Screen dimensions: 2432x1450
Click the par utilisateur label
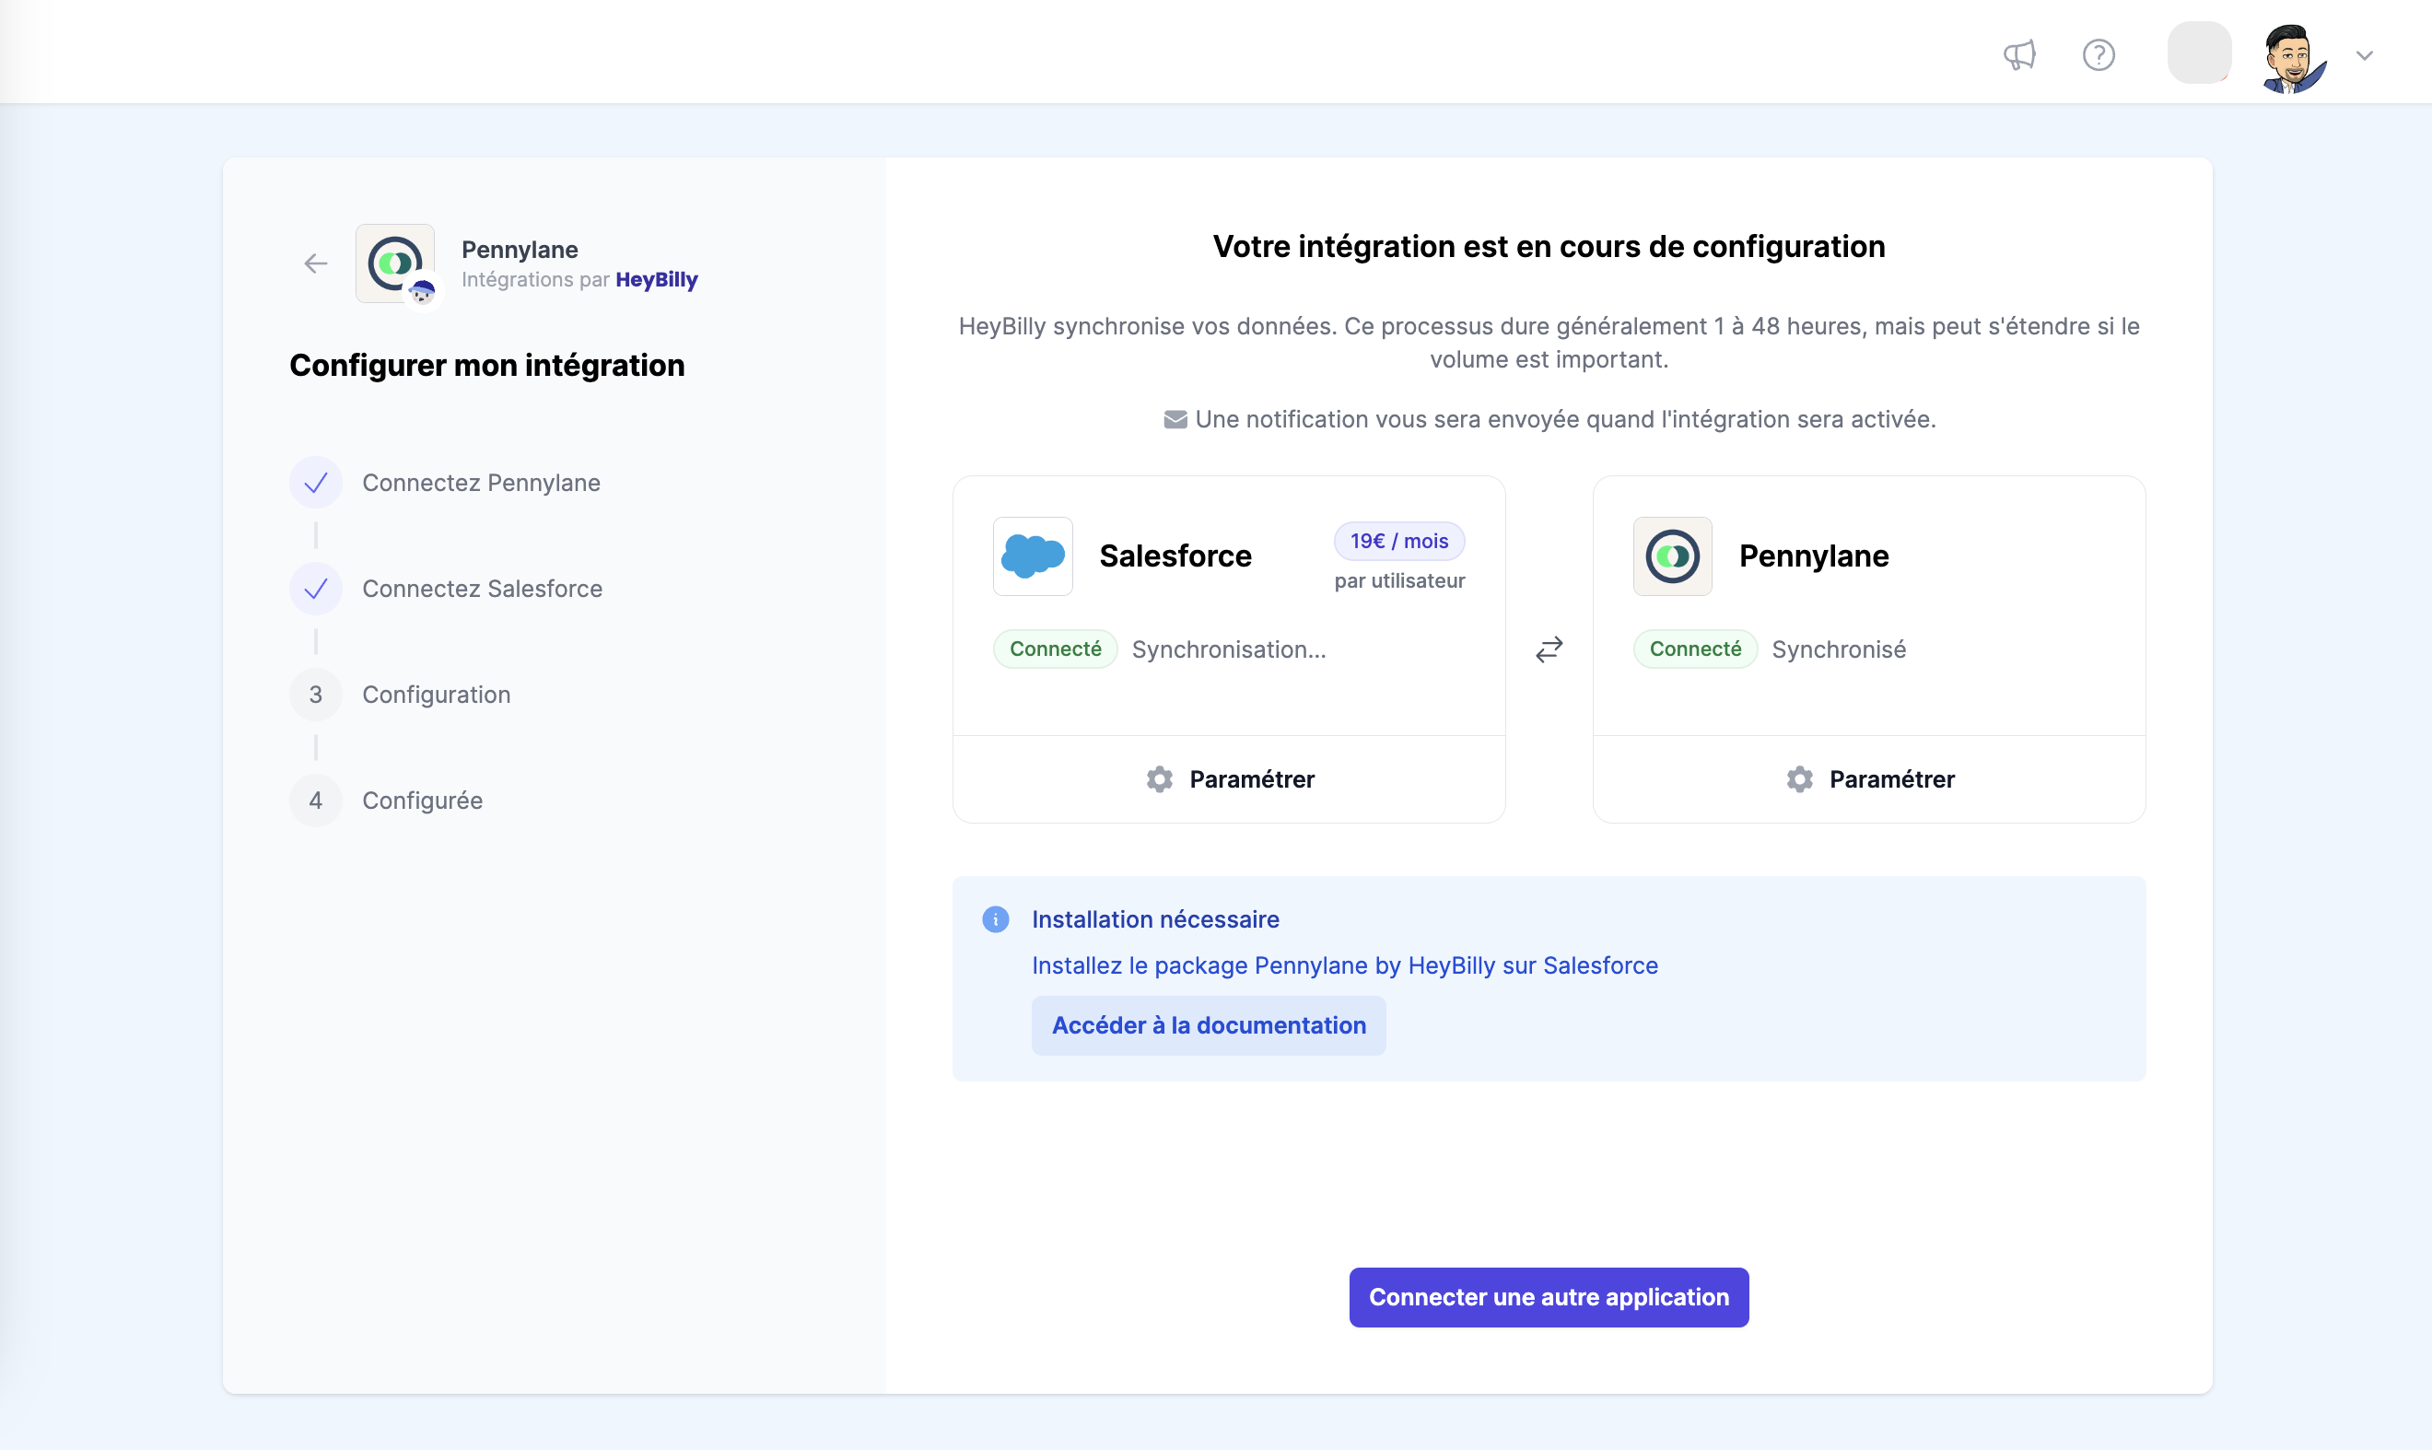point(1400,580)
